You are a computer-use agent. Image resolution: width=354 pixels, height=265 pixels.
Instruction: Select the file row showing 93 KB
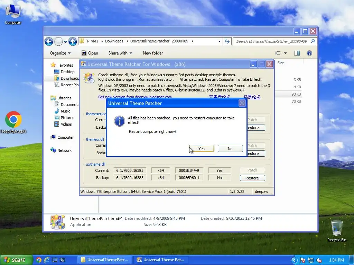click(x=288, y=94)
